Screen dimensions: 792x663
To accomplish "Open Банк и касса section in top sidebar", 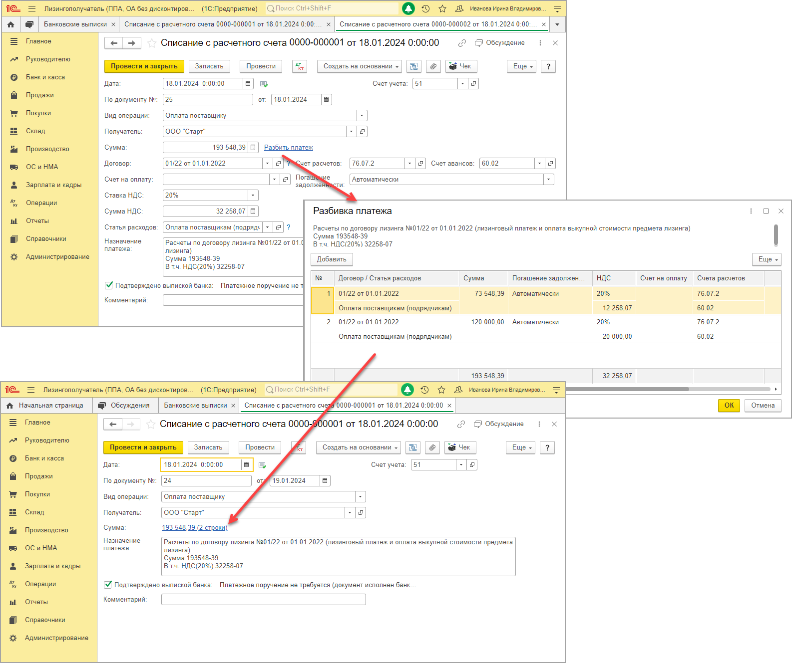I will [x=45, y=77].
